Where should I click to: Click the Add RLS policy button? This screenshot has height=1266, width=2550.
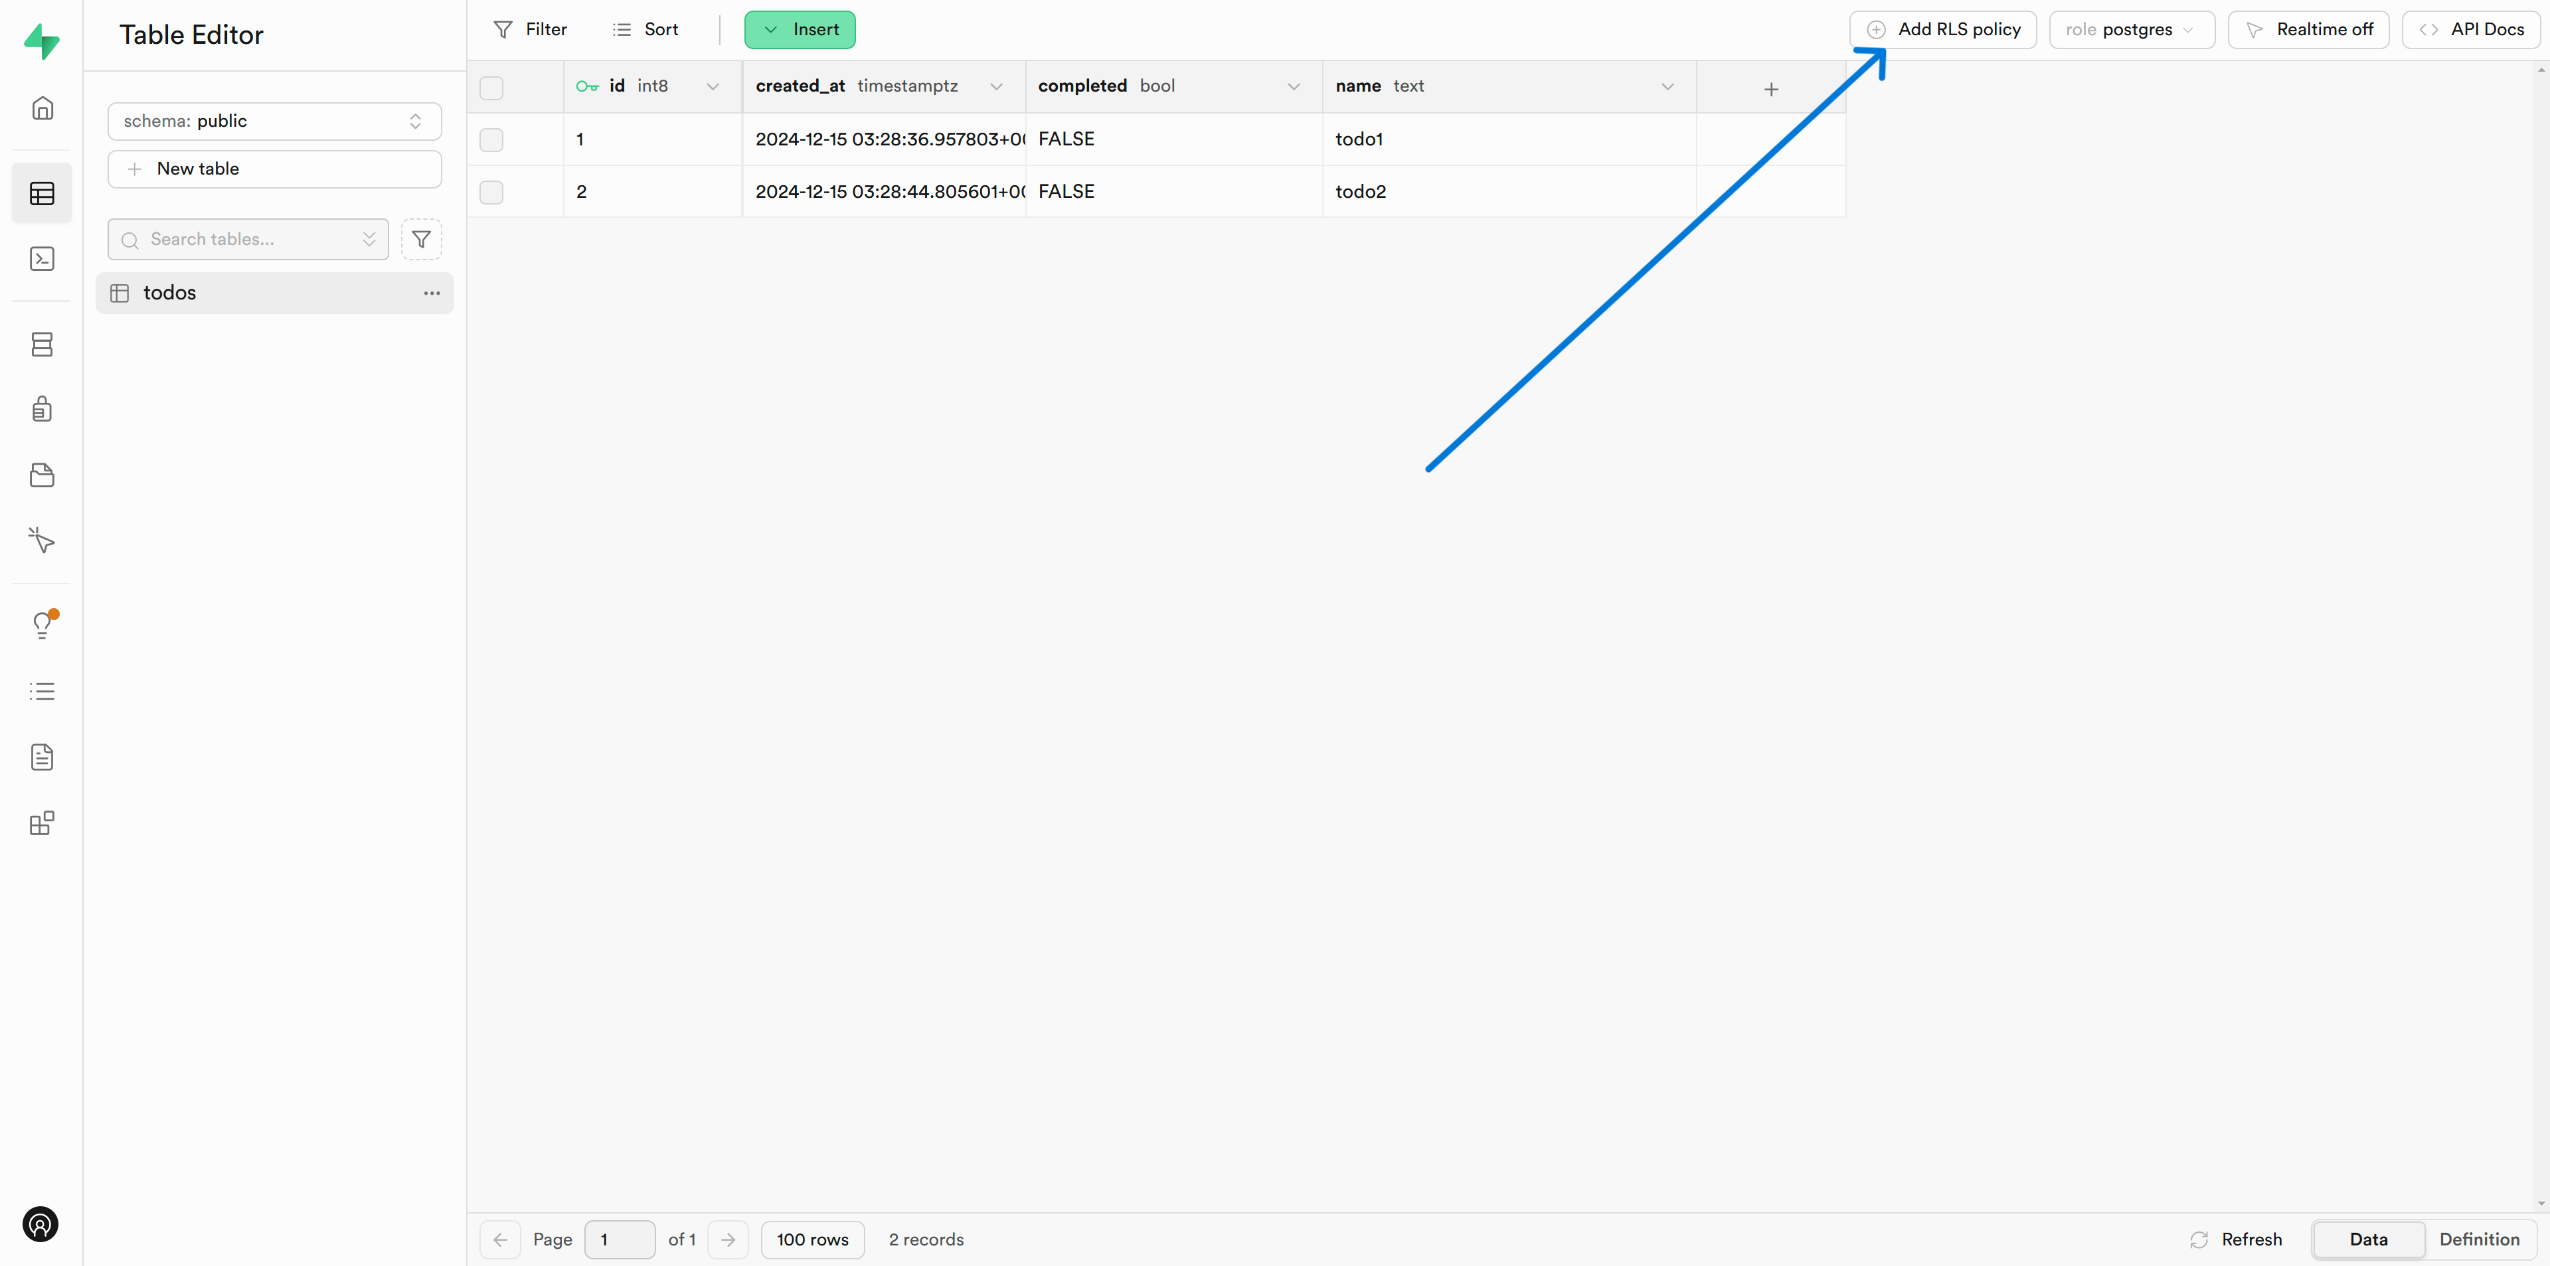pos(1942,30)
